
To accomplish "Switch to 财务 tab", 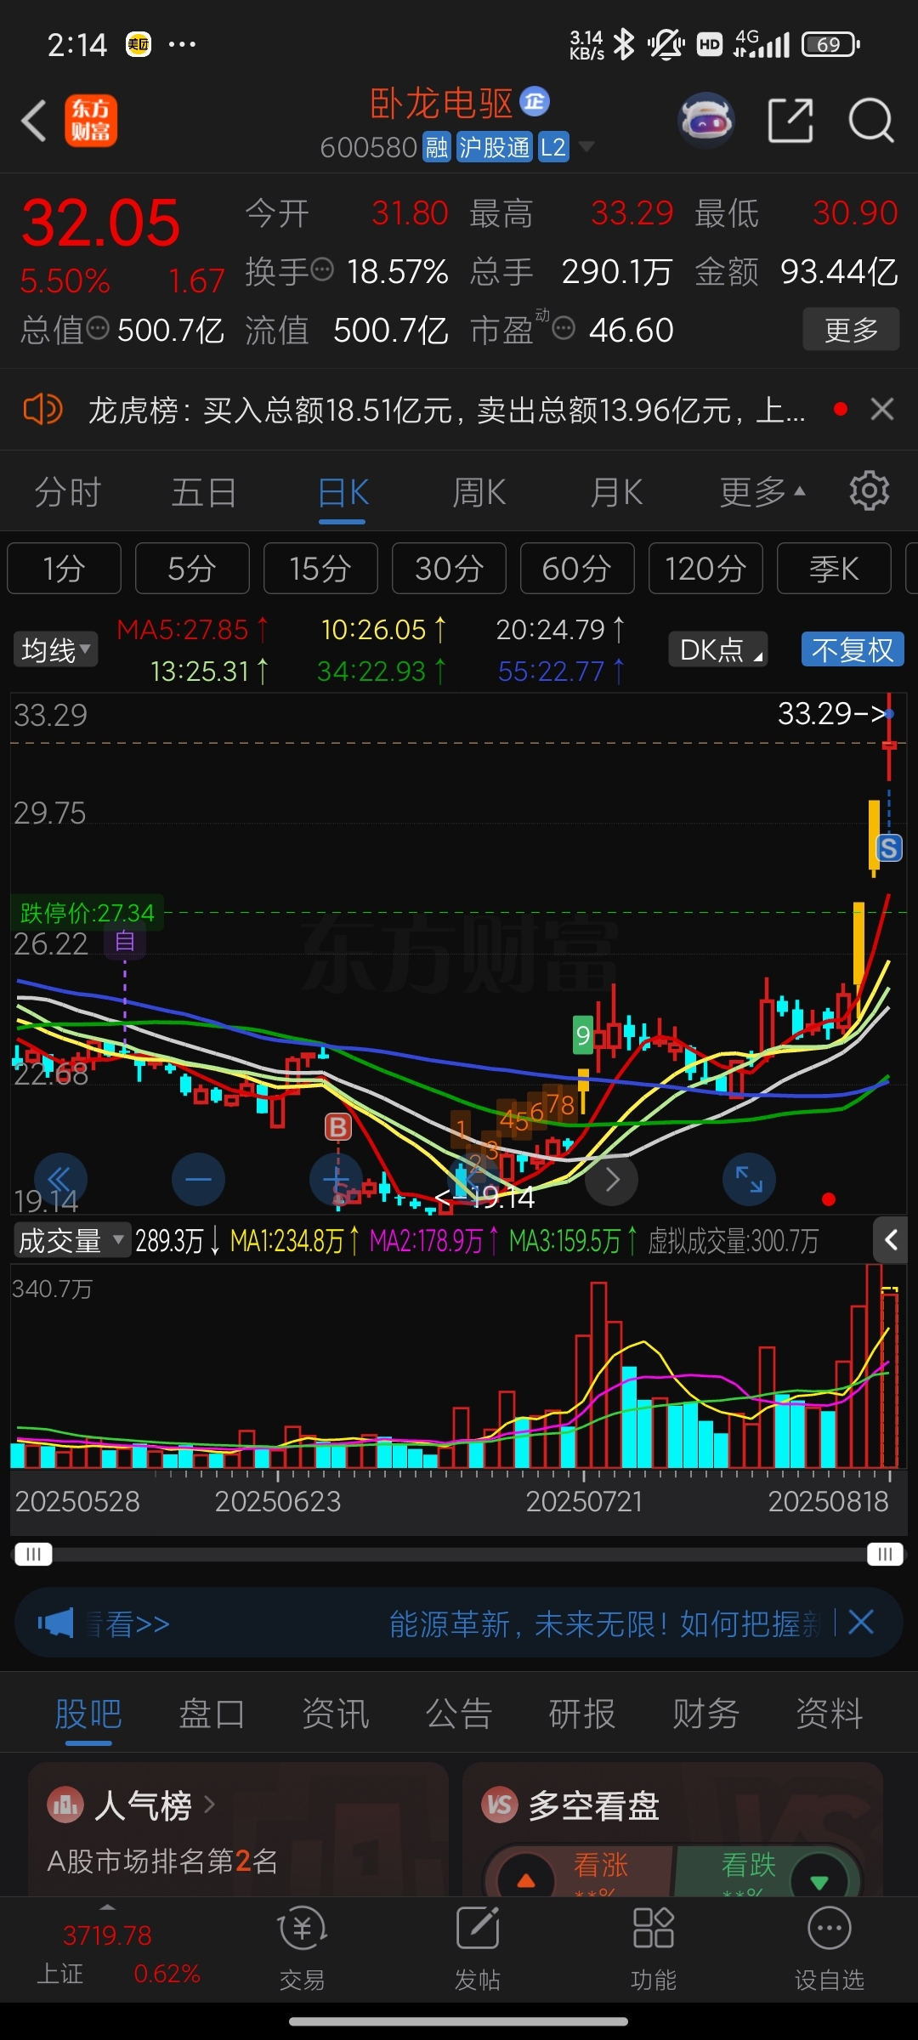I will tap(705, 1714).
